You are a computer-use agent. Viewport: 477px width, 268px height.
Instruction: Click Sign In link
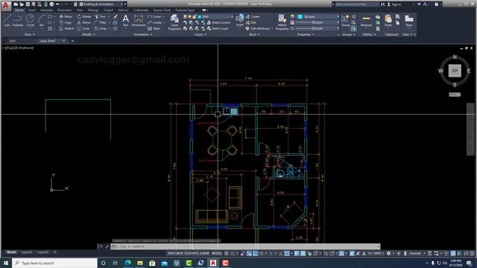(x=394, y=4)
